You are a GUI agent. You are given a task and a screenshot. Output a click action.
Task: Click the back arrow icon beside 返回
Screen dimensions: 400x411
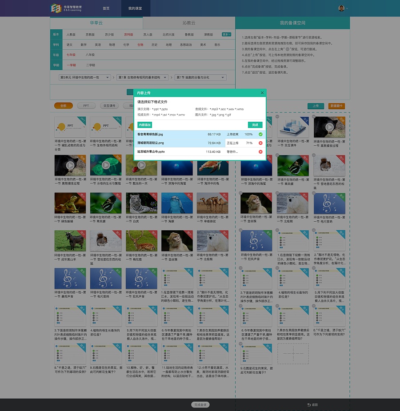click(x=309, y=405)
